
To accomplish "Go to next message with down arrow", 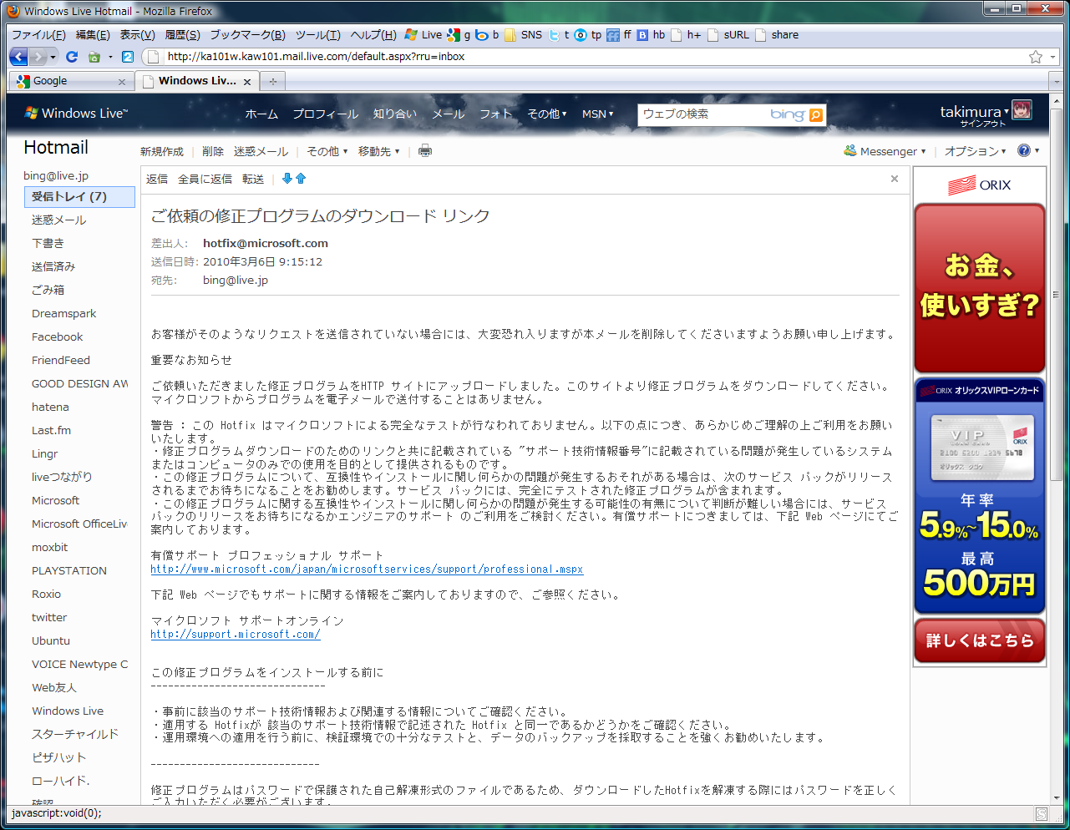I will (287, 179).
